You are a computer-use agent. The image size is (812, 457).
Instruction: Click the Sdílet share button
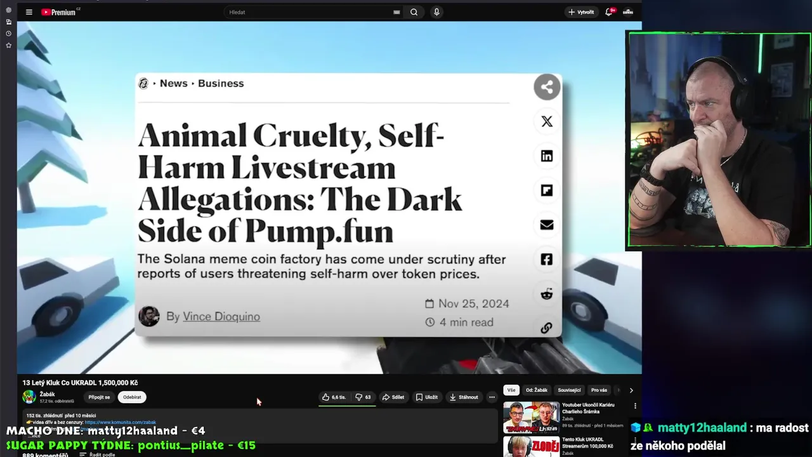[393, 397]
